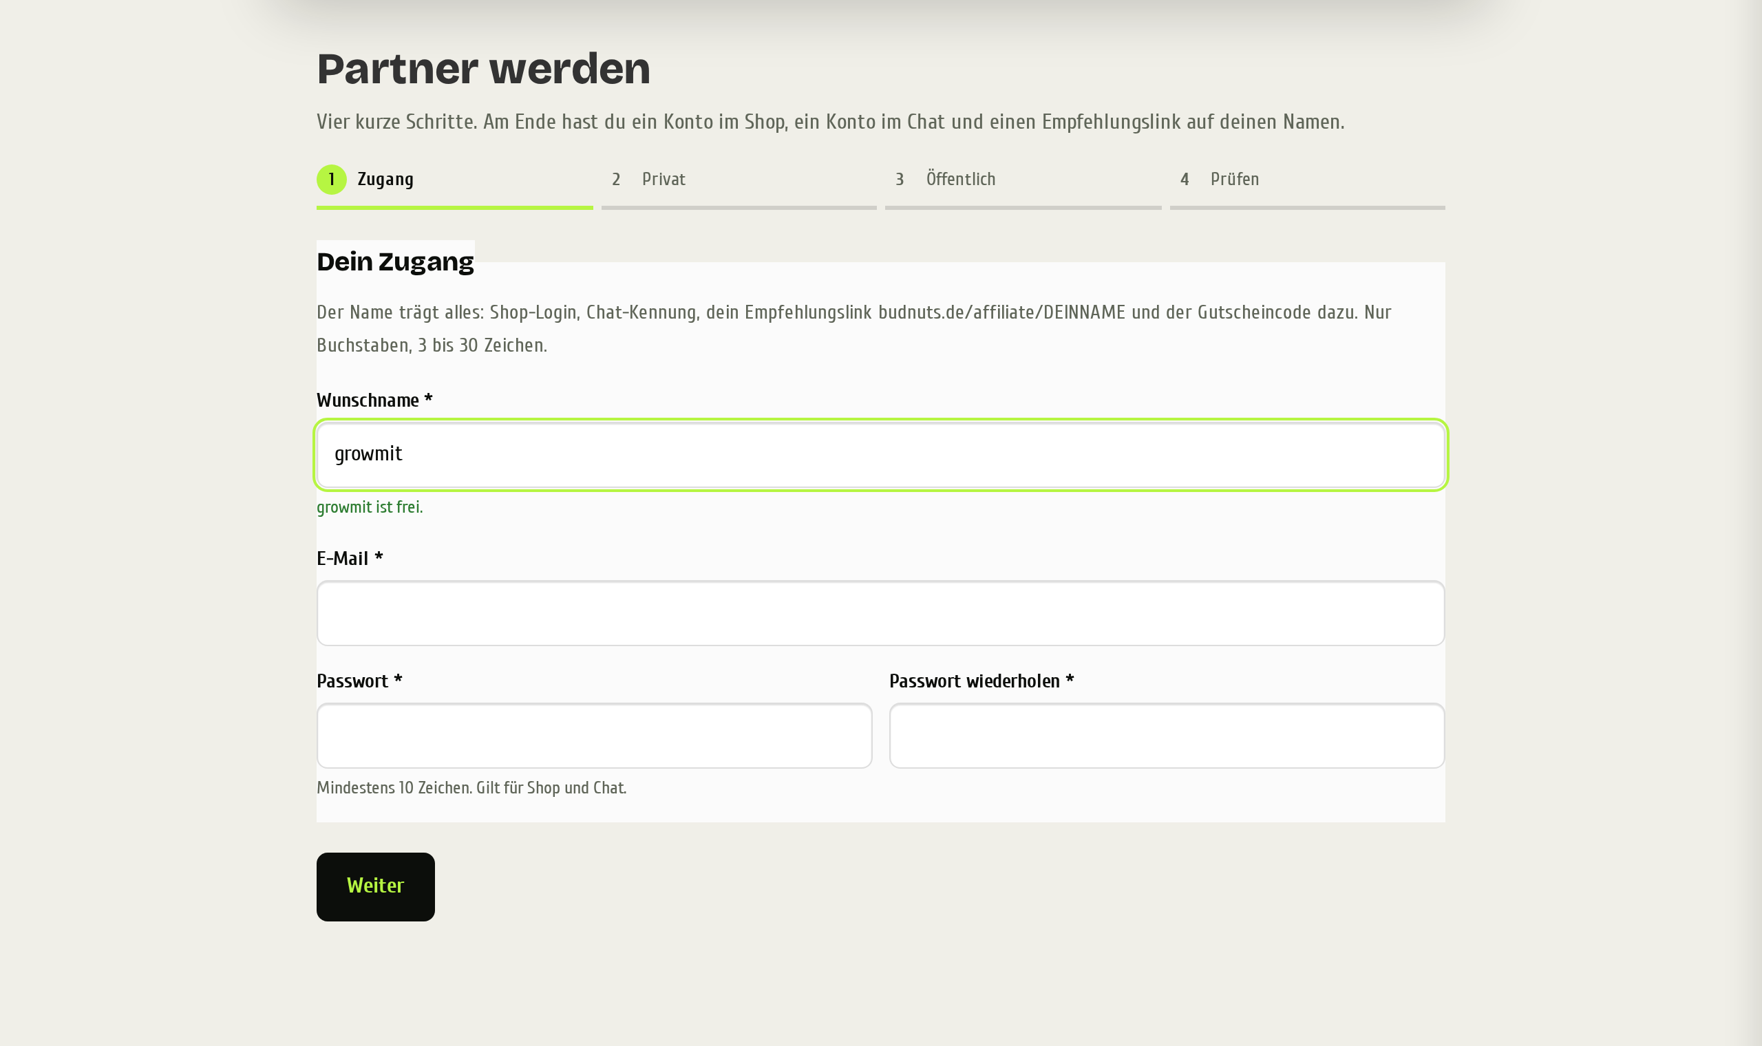Open step 1 Zugang tab
The height and width of the screenshot is (1046, 1762).
pos(454,186)
